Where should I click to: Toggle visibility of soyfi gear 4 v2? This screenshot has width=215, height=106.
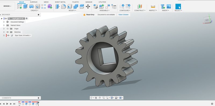click(6, 18)
